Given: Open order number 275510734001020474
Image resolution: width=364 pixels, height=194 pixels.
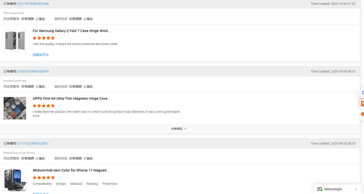Looking at the screenshot, I should pyautogui.click(x=33, y=72).
